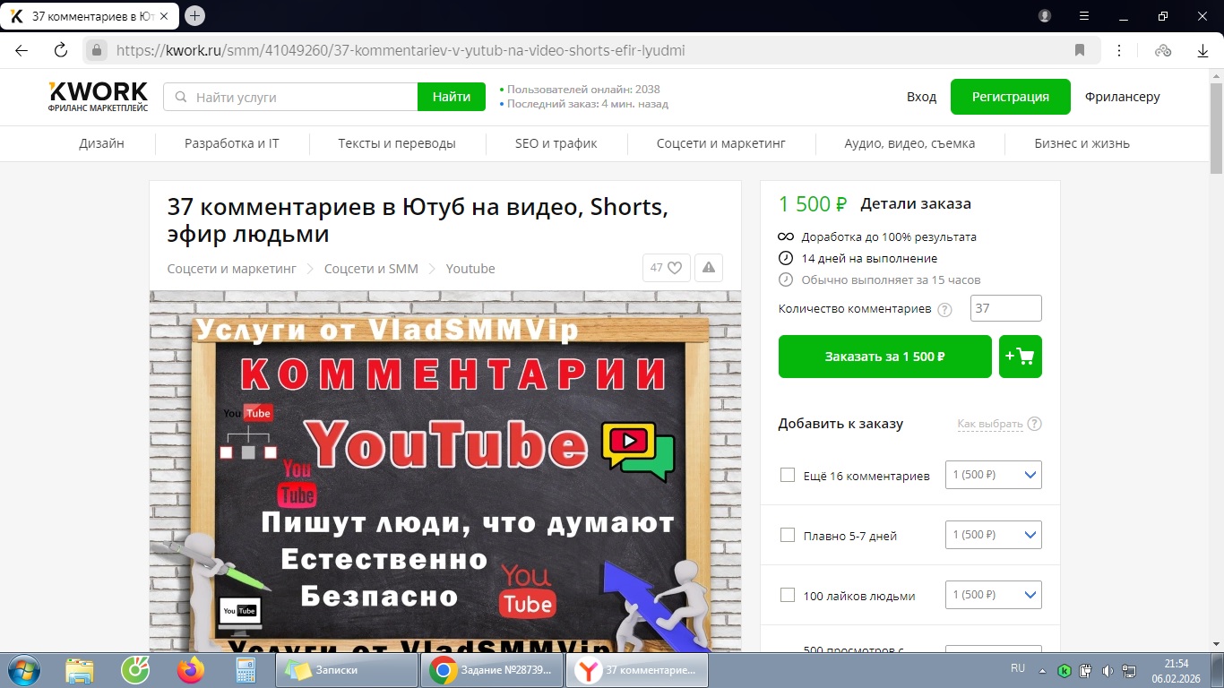Open quantity dropdown for 'Ещё 16 комментариев'

(994, 475)
